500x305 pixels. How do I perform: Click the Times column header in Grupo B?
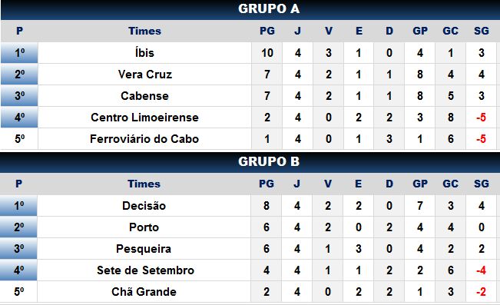(144, 184)
